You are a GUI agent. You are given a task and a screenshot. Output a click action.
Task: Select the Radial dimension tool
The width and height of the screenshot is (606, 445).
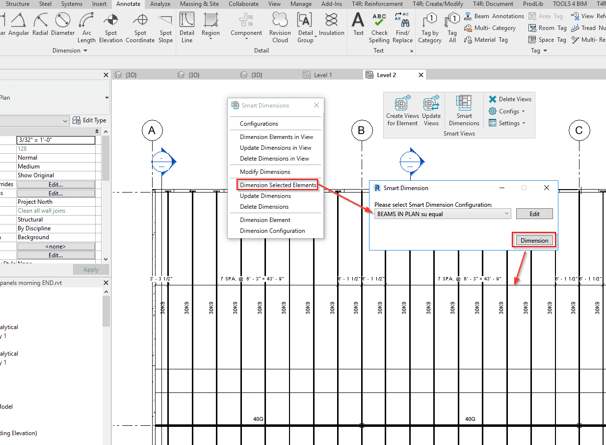41,25
